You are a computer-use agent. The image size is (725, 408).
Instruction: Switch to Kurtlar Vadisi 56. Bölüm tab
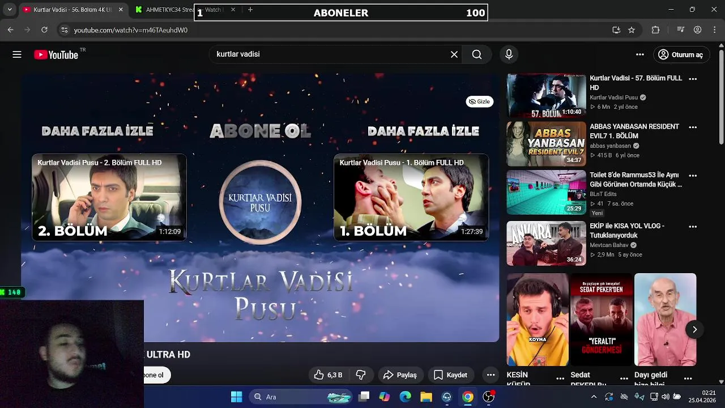click(x=73, y=10)
